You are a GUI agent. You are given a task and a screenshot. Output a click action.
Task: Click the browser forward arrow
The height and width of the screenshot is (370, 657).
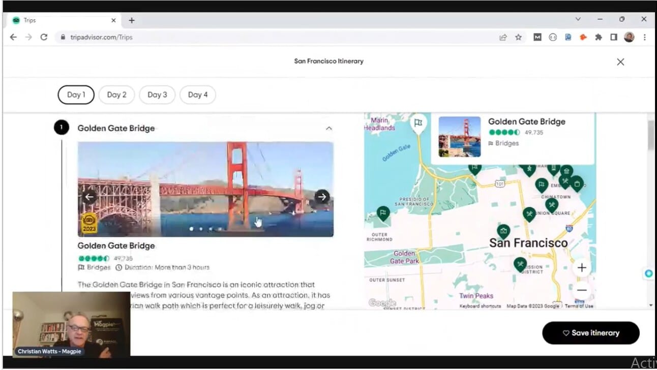pyautogui.click(x=28, y=37)
